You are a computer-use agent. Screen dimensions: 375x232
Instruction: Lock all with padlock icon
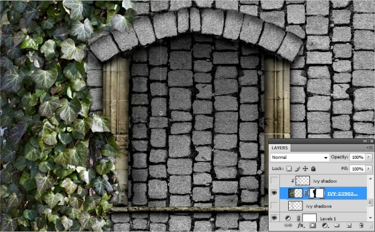pyautogui.click(x=313, y=169)
